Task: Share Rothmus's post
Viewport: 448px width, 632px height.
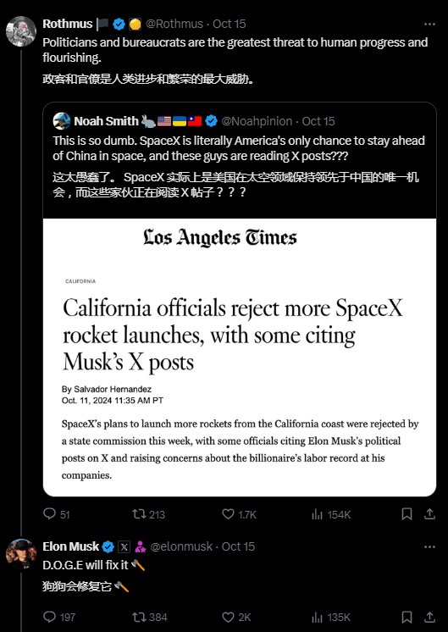Action: click(x=429, y=514)
